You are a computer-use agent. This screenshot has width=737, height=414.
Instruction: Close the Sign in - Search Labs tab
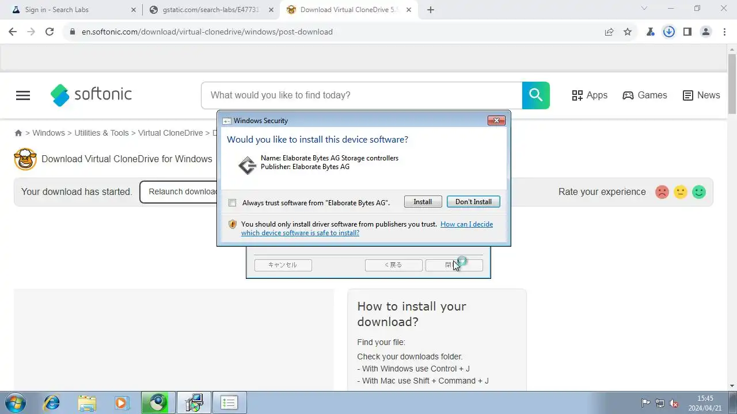(134, 10)
